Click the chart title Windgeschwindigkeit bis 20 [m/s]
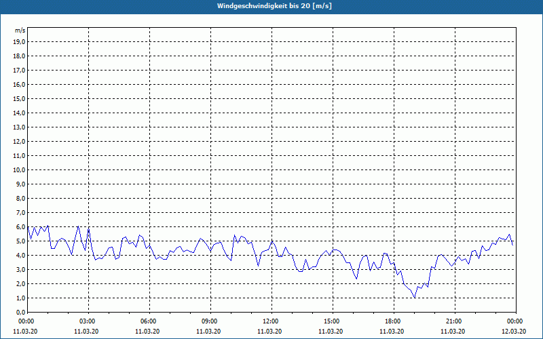 point(274,6)
